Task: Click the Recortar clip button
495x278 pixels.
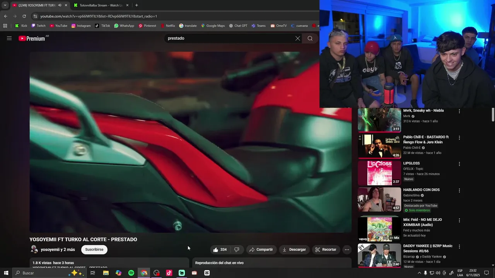Action: click(x=326, y=249)
